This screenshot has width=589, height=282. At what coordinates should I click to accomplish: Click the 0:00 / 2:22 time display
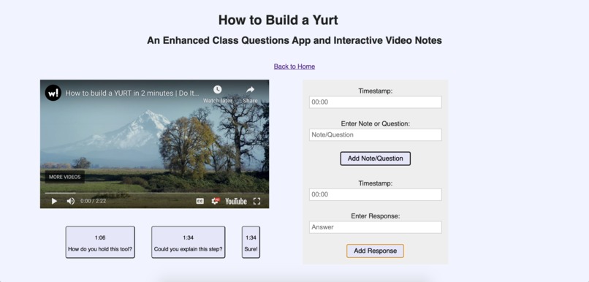pyautogui.click(x=93, y=201)
